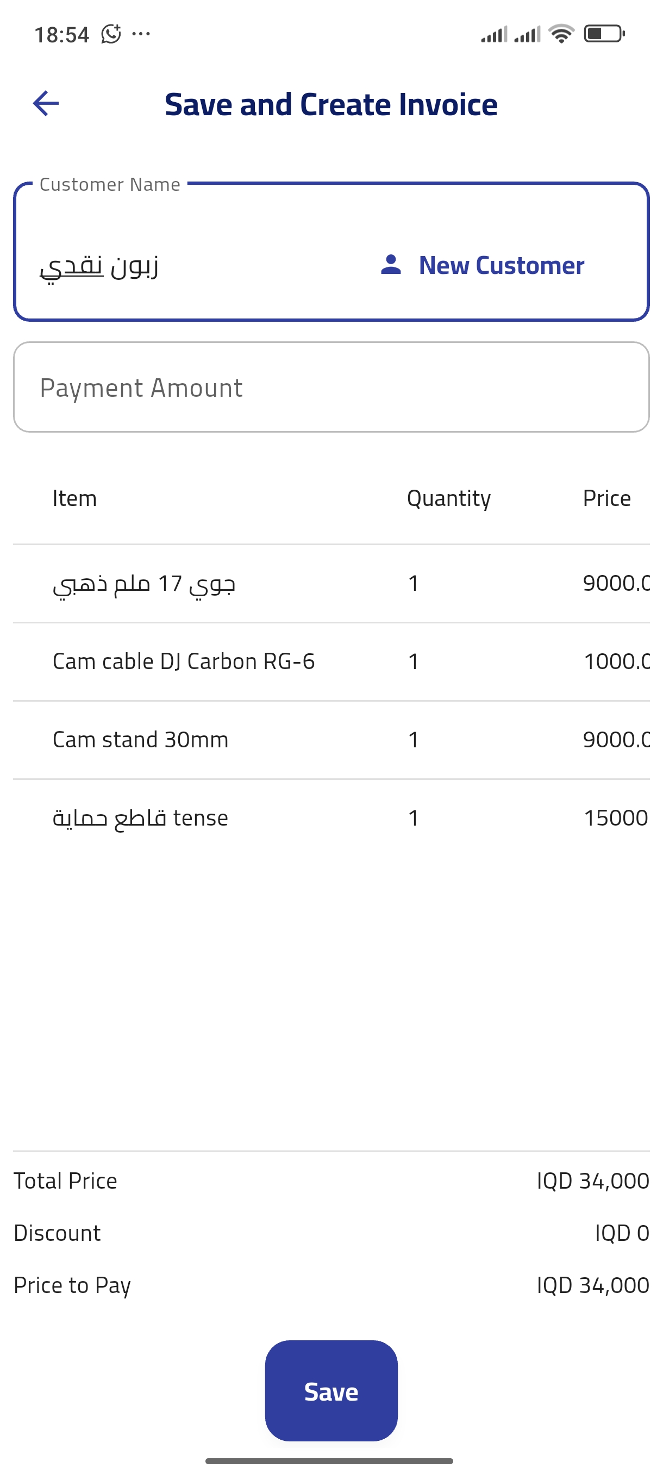
Task: Tap the Price to Pay amount
Action: pyautogui.click(x=593, y=1285)
